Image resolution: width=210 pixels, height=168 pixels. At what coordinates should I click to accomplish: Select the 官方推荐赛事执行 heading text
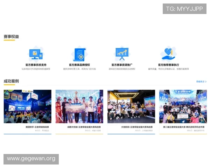point(168,65)
